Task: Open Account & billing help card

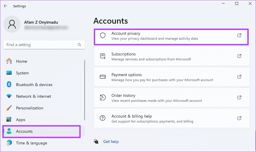Action: pos(172,118)
